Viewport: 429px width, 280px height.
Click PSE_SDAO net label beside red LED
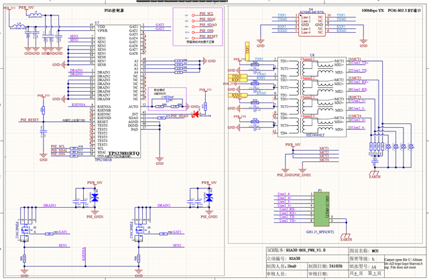tap(180, 116)
